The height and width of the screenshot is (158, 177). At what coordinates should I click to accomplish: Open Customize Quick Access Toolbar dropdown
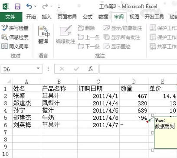pyautogui.click(x=59, y=7)
